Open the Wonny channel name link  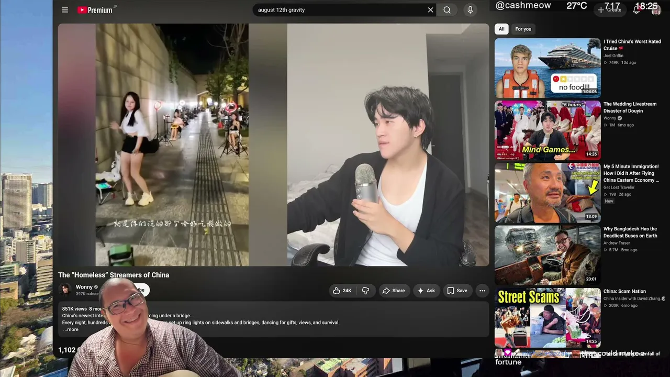(x=84, y=287)
